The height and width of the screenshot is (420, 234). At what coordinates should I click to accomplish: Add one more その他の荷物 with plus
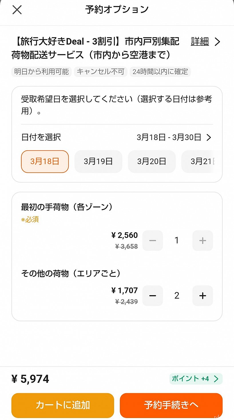pyautogui.click(x=203, y=296)
